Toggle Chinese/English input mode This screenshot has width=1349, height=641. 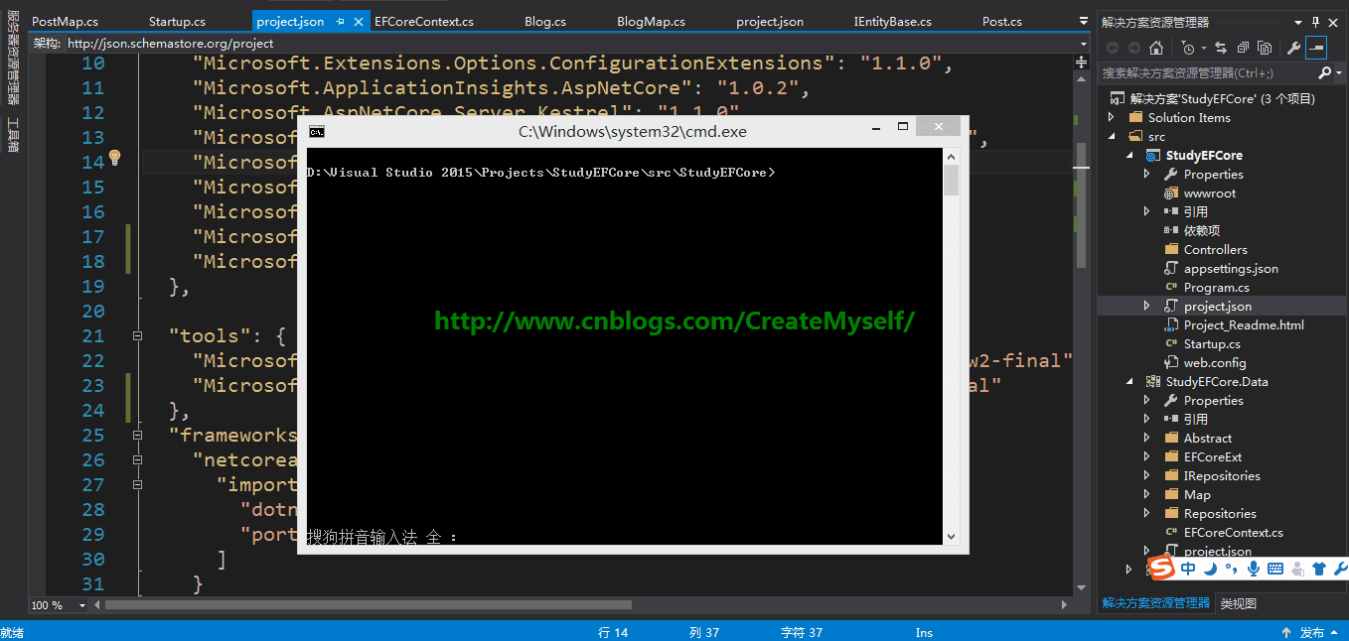1188,569
